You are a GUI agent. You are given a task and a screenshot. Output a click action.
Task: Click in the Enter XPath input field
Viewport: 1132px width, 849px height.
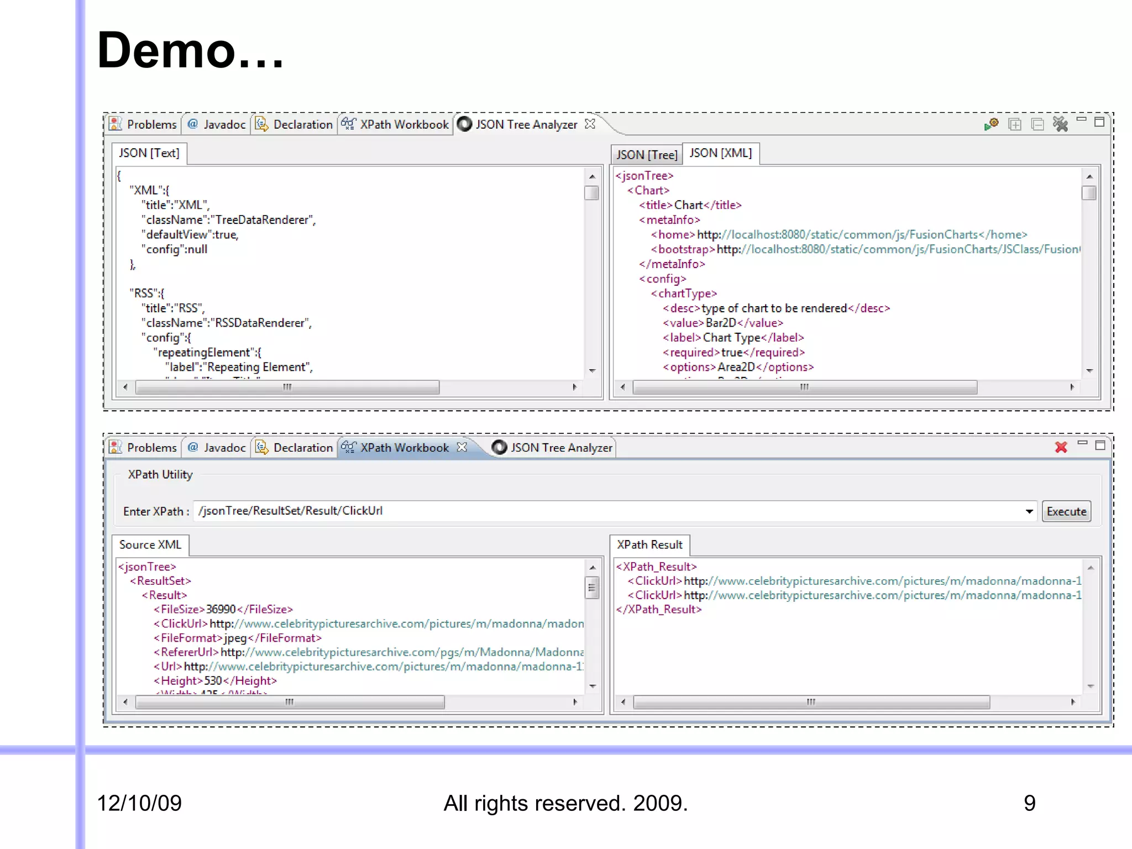click(608, 511)
